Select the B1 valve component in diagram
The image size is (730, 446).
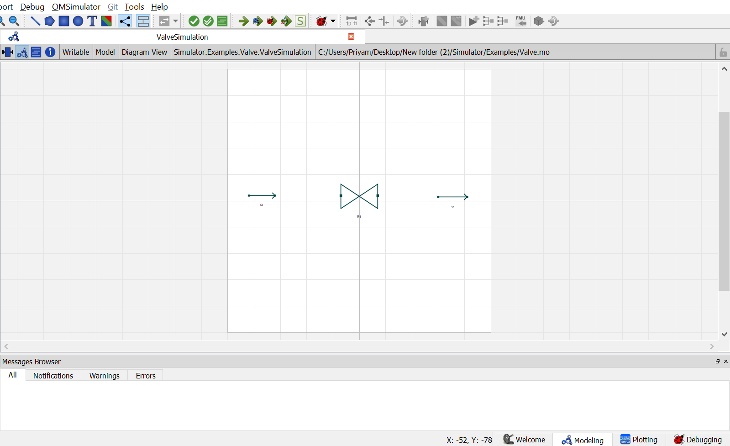(x=359, y=196)
